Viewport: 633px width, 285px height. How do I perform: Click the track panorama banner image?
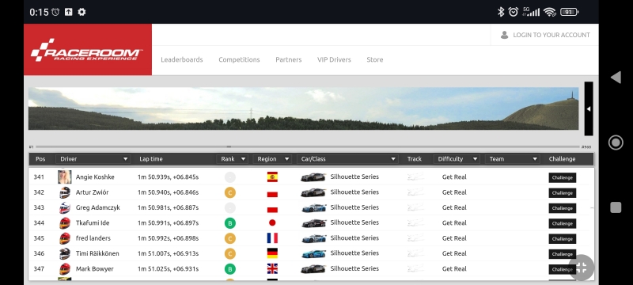pos(303,108)
